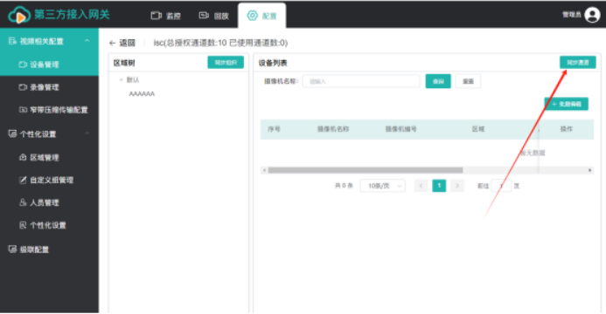The width and height of the screenshot is (606, 314).
Task: Click the 摄像机名称 search input field
Action: click(x=361, y=81)
